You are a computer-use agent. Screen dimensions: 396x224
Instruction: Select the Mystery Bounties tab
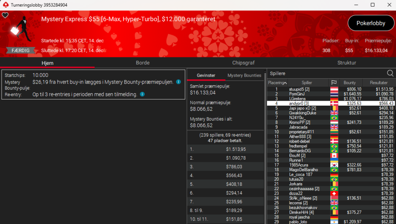244,76
